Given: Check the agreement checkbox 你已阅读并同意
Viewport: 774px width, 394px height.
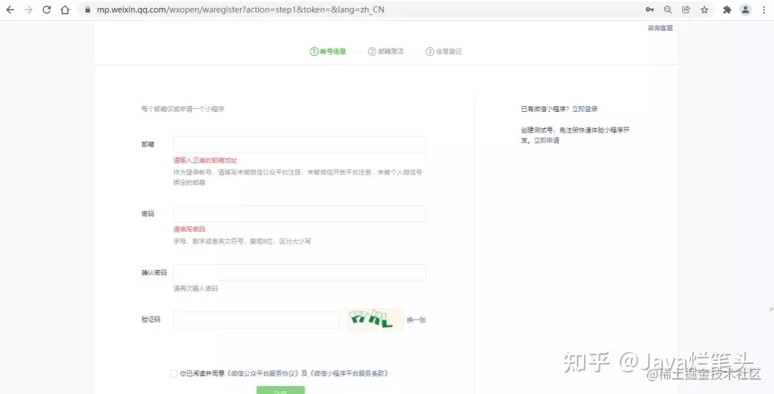Looking at the screenshot, I should (x=173, y=374).
